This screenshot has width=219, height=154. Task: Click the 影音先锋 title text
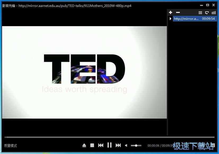coord(8,6)
